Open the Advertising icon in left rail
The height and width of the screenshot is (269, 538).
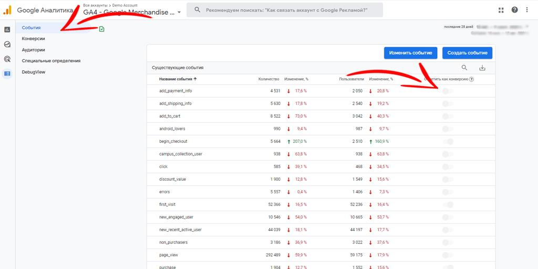coord(7,59)
